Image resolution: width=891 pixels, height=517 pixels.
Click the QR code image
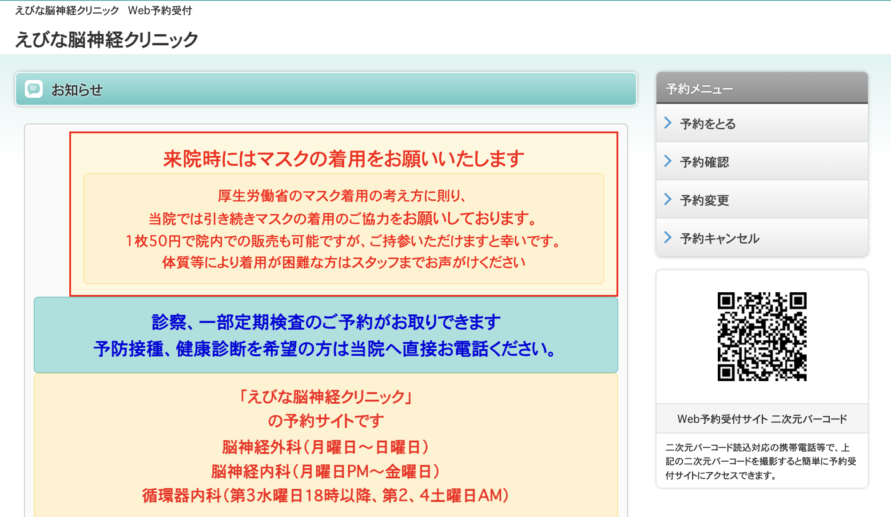(x=762, y=336)
